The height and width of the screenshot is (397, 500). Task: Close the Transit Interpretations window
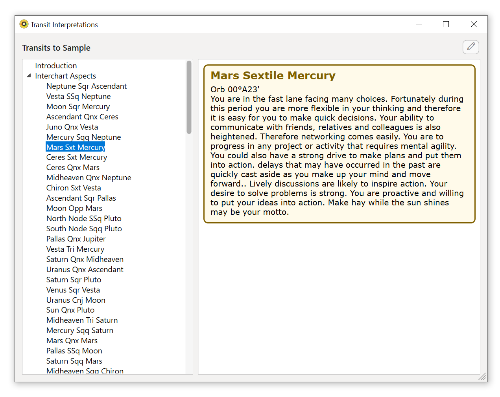(x=474, y=24)
